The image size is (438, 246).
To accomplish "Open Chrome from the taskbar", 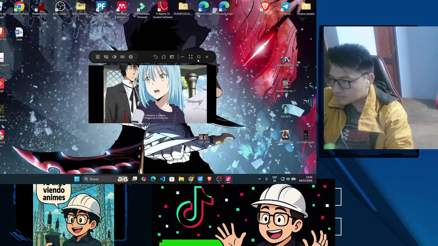I will (x=191, y=179).
